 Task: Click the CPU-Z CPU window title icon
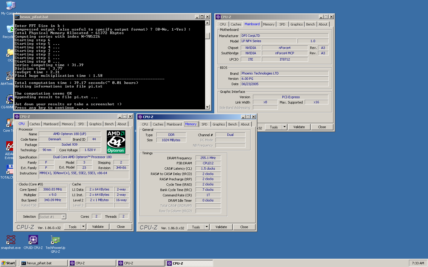[x=17, y=117]
